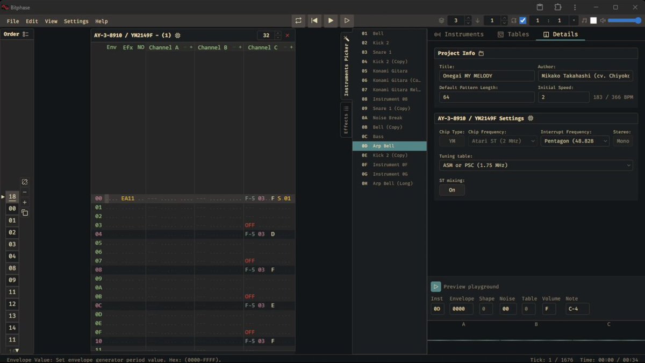Click plus button on Channel C header
The height and width of the screenshot is (363, 645).
(x=291, y=47)
